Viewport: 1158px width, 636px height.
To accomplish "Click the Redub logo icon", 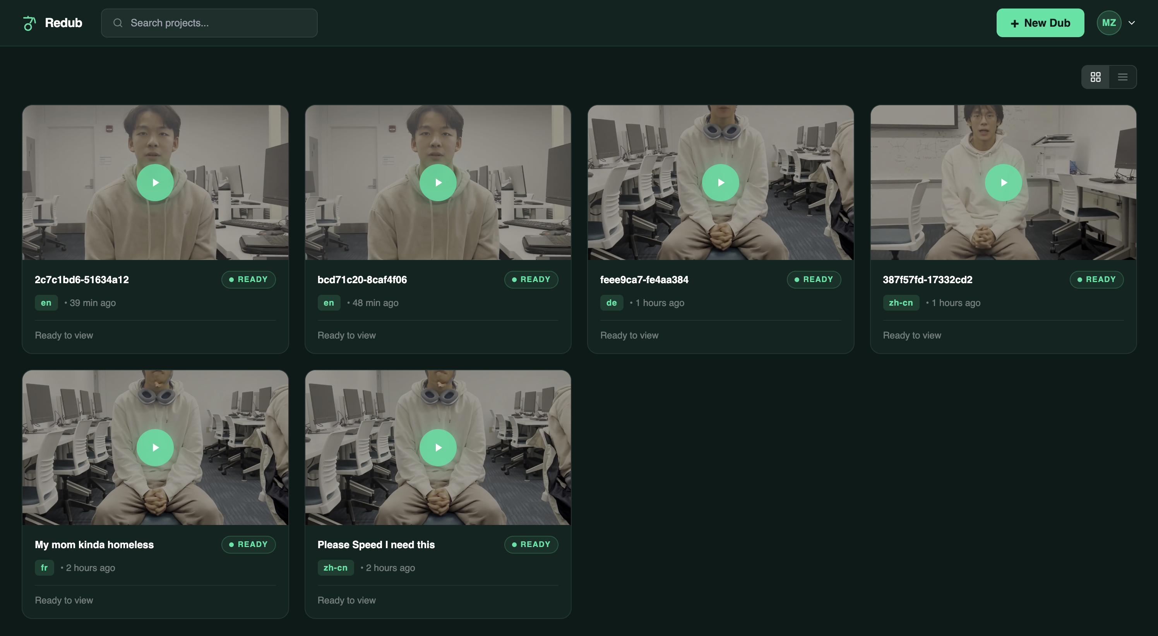I will [29, 23].
